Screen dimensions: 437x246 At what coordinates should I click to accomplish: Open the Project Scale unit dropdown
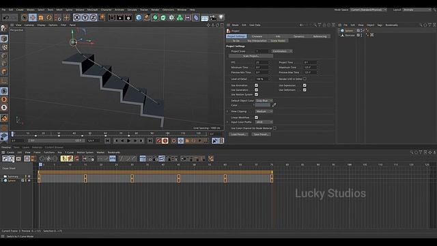[282, 51]
